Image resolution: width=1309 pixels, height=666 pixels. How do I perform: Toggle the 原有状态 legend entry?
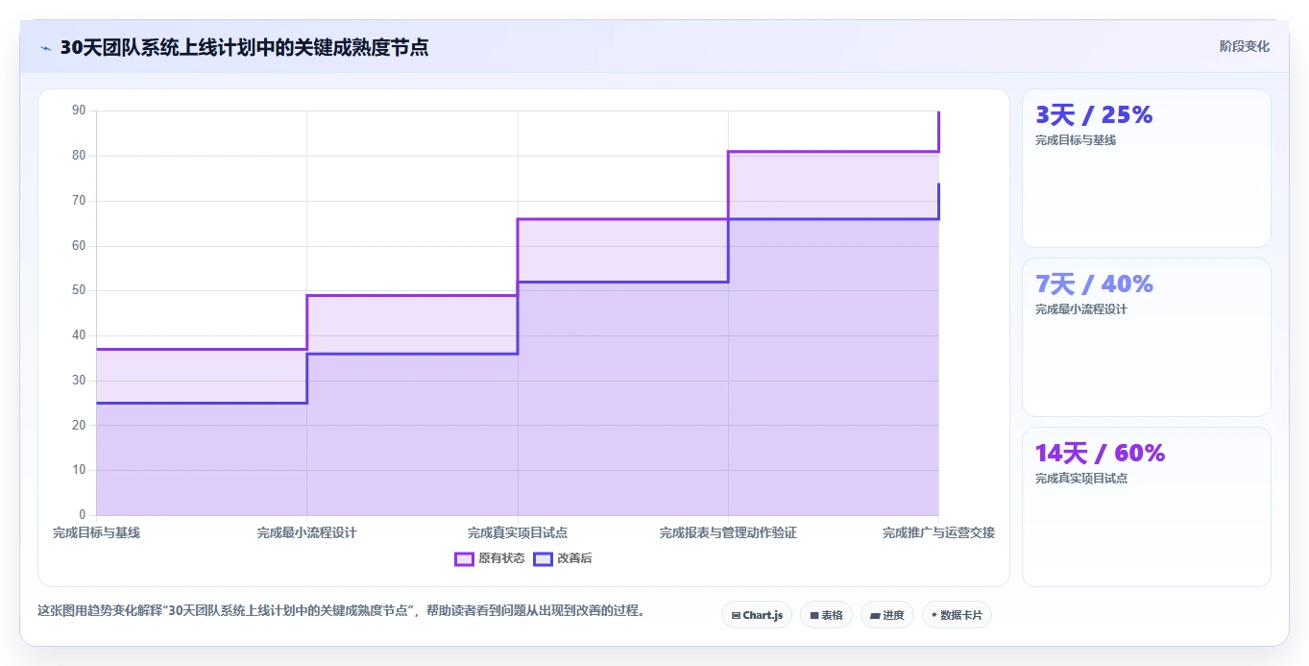pyautogui.click(x=490, y=558)
